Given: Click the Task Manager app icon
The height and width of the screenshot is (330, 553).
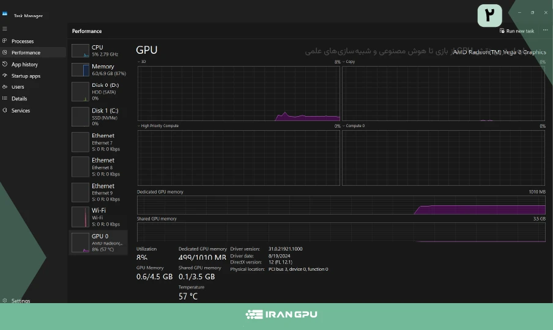Looking at the screenshot, I should 4,13.
